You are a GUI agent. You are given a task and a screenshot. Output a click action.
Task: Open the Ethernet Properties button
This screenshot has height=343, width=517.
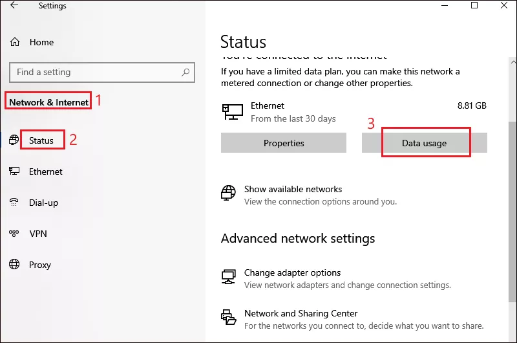[284, 143]
